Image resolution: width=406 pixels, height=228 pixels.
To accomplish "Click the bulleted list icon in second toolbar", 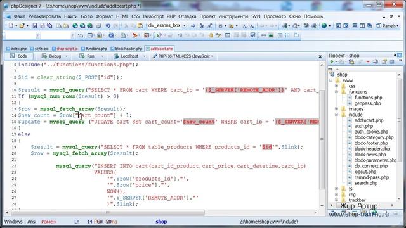I will click(x=287, y=35).
